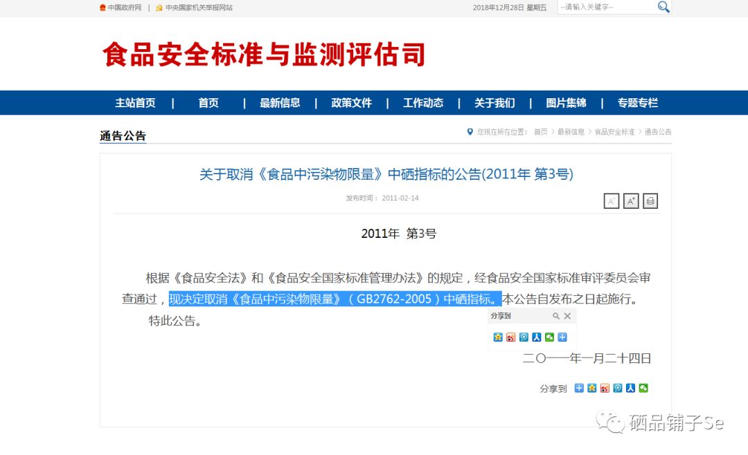748x455 pixels.
Task: Open the 图片集锦 navigation item
Action: [567, 103]
